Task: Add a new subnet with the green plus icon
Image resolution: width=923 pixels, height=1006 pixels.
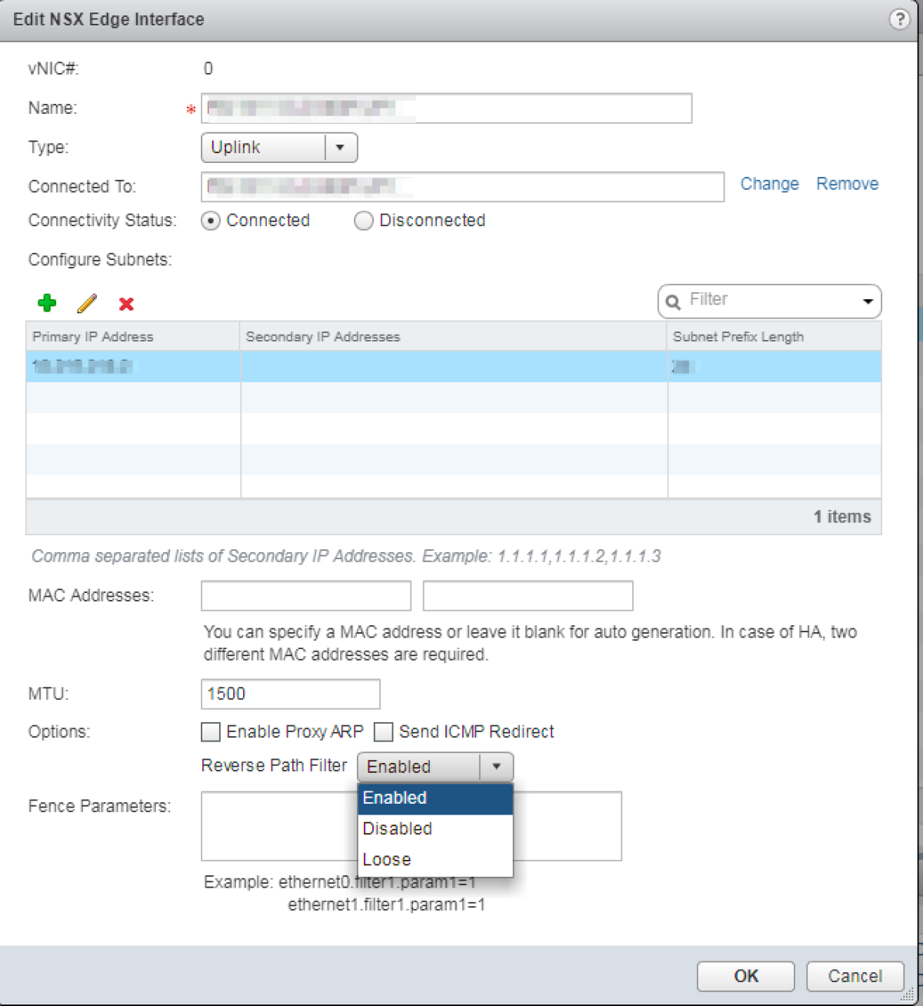Action: [x=46, y=303]
